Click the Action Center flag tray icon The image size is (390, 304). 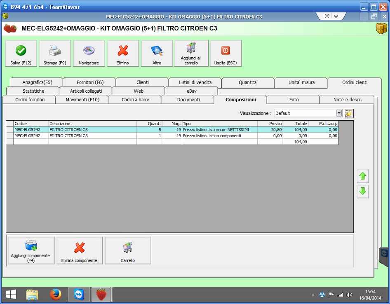click(331, 295)
